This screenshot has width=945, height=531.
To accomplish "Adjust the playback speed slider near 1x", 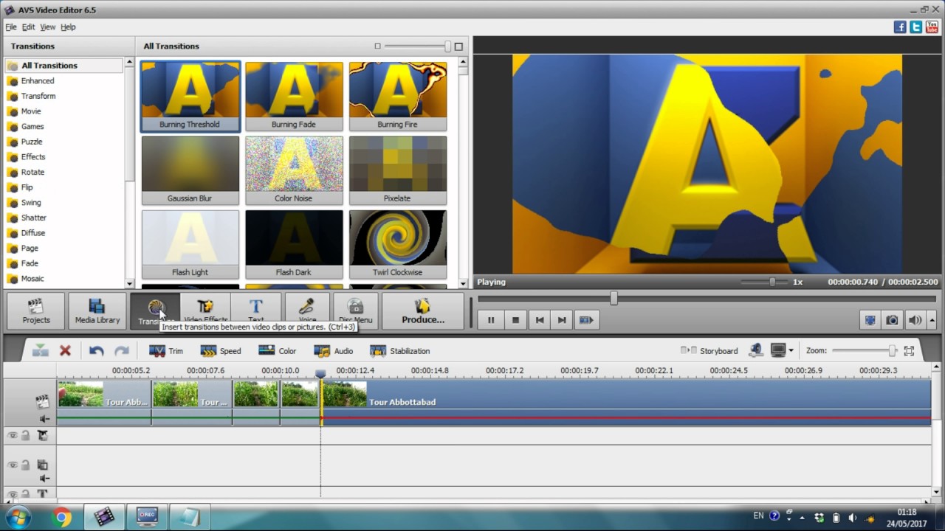I will 772,282.
